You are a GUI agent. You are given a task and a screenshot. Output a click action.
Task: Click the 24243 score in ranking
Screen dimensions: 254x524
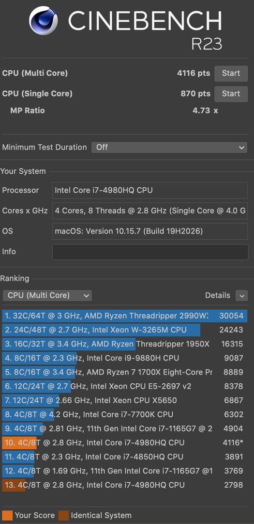(x=231, y=330)
